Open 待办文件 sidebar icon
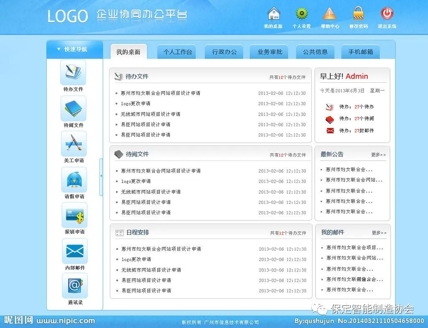Viewport: 428px width, 328px height. pos(73,73)
